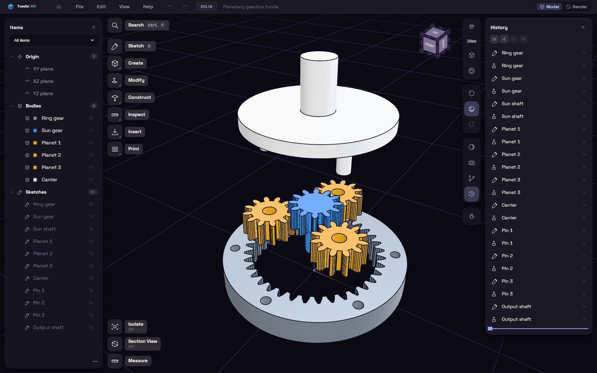Open the history clock icon
The image size is (597, 373).
click(x=472, y=194)
